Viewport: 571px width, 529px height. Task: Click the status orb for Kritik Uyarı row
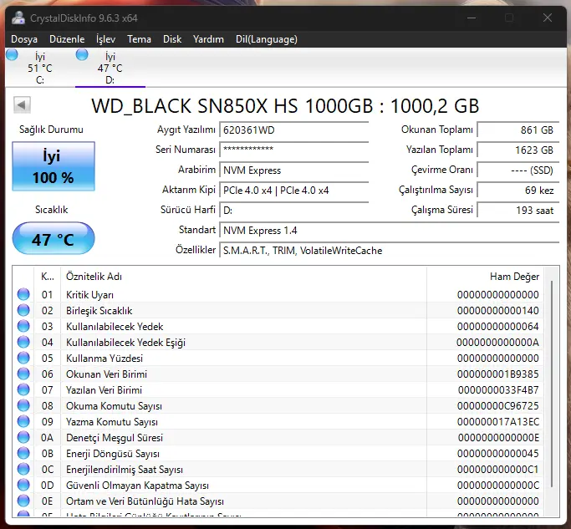tap(23, 294)
